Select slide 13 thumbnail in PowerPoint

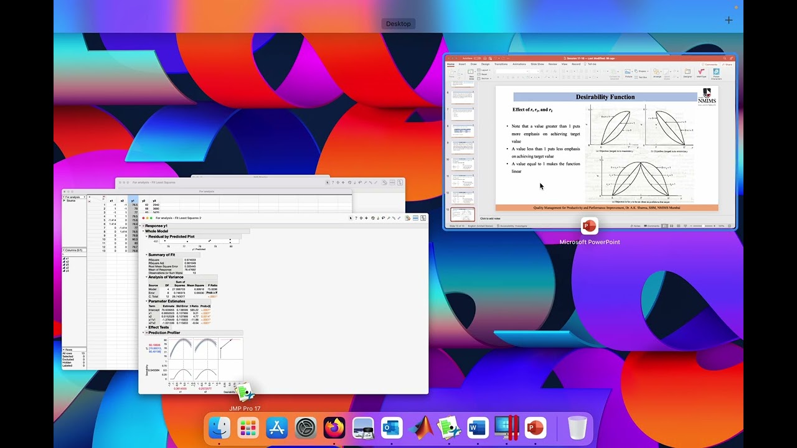point(463,215)
